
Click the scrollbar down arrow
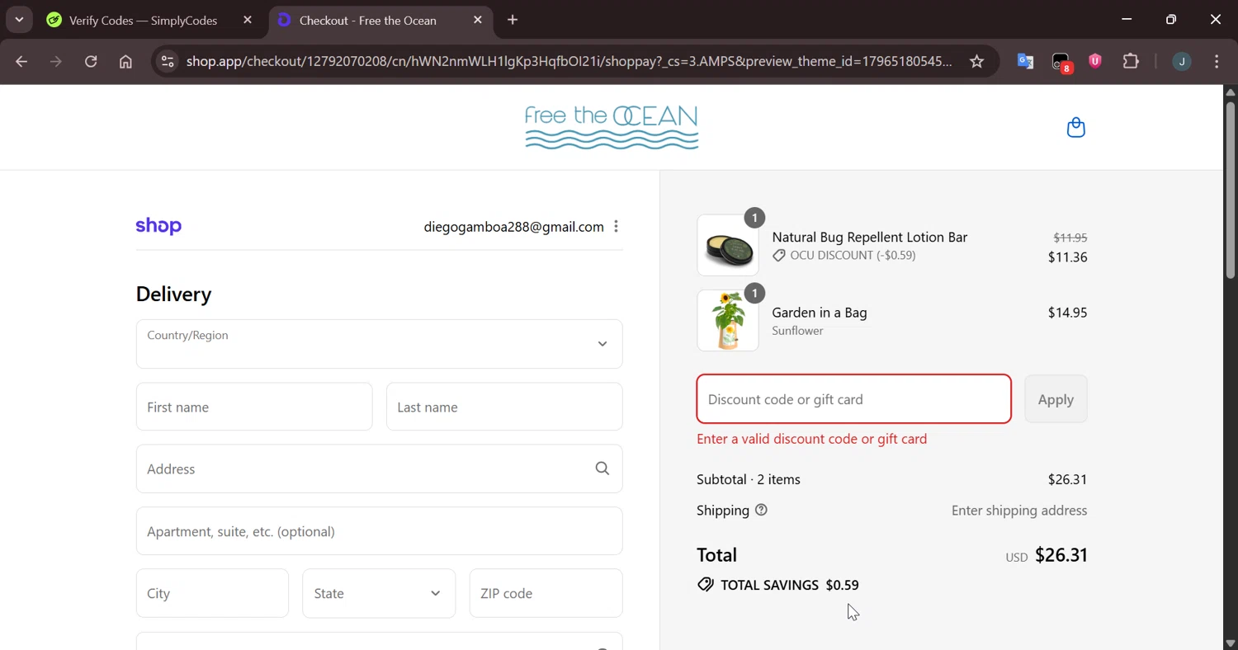(x=1231, y=643)
